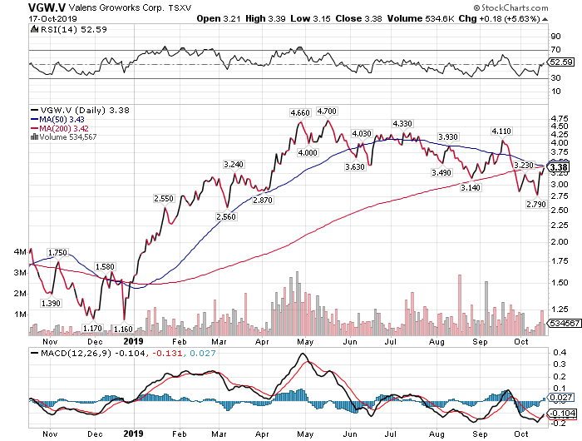The width and height of the screenshot is (582, 441).
Task: Click the 2.550 price label
Action: point(164,198)
